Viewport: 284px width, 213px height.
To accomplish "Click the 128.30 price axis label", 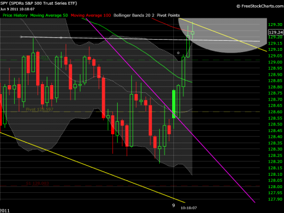I will click(275, 149).
